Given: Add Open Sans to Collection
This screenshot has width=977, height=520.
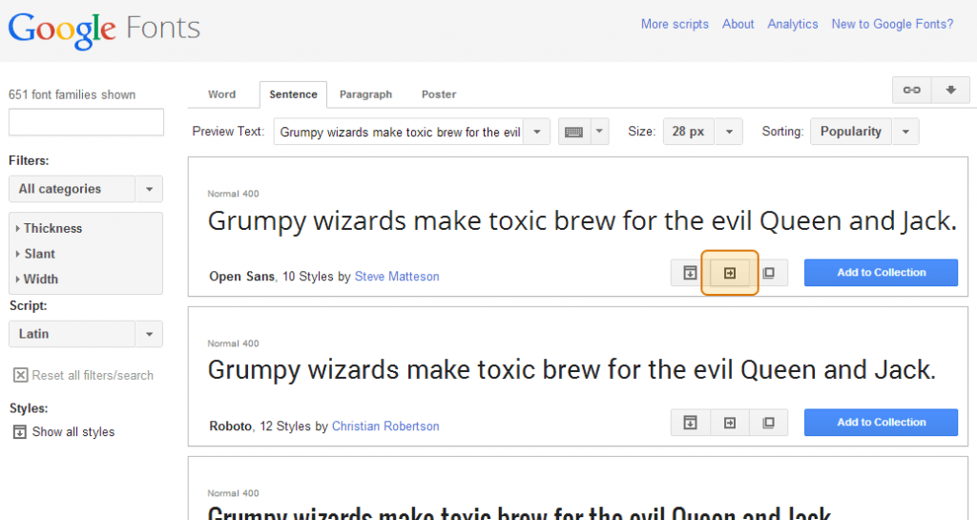Looking at the screenshot, I should tap(881, 273).
